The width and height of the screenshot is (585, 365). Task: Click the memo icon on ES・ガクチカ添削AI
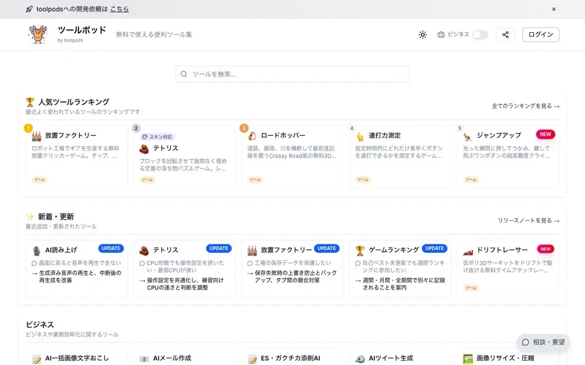tap(252, 359)
